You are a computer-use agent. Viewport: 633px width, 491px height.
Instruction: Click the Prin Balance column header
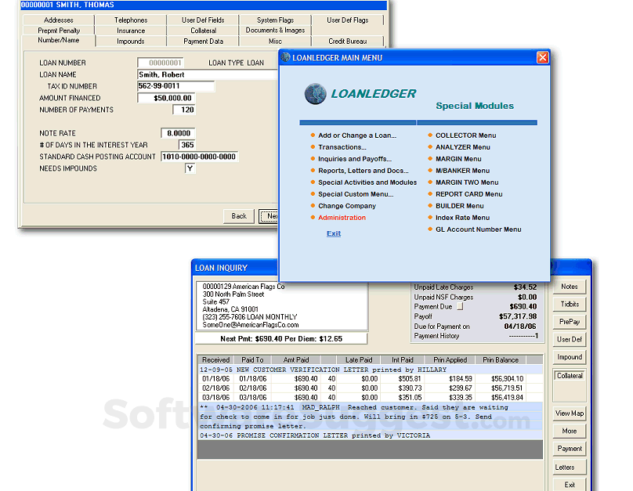coord(499,360)
